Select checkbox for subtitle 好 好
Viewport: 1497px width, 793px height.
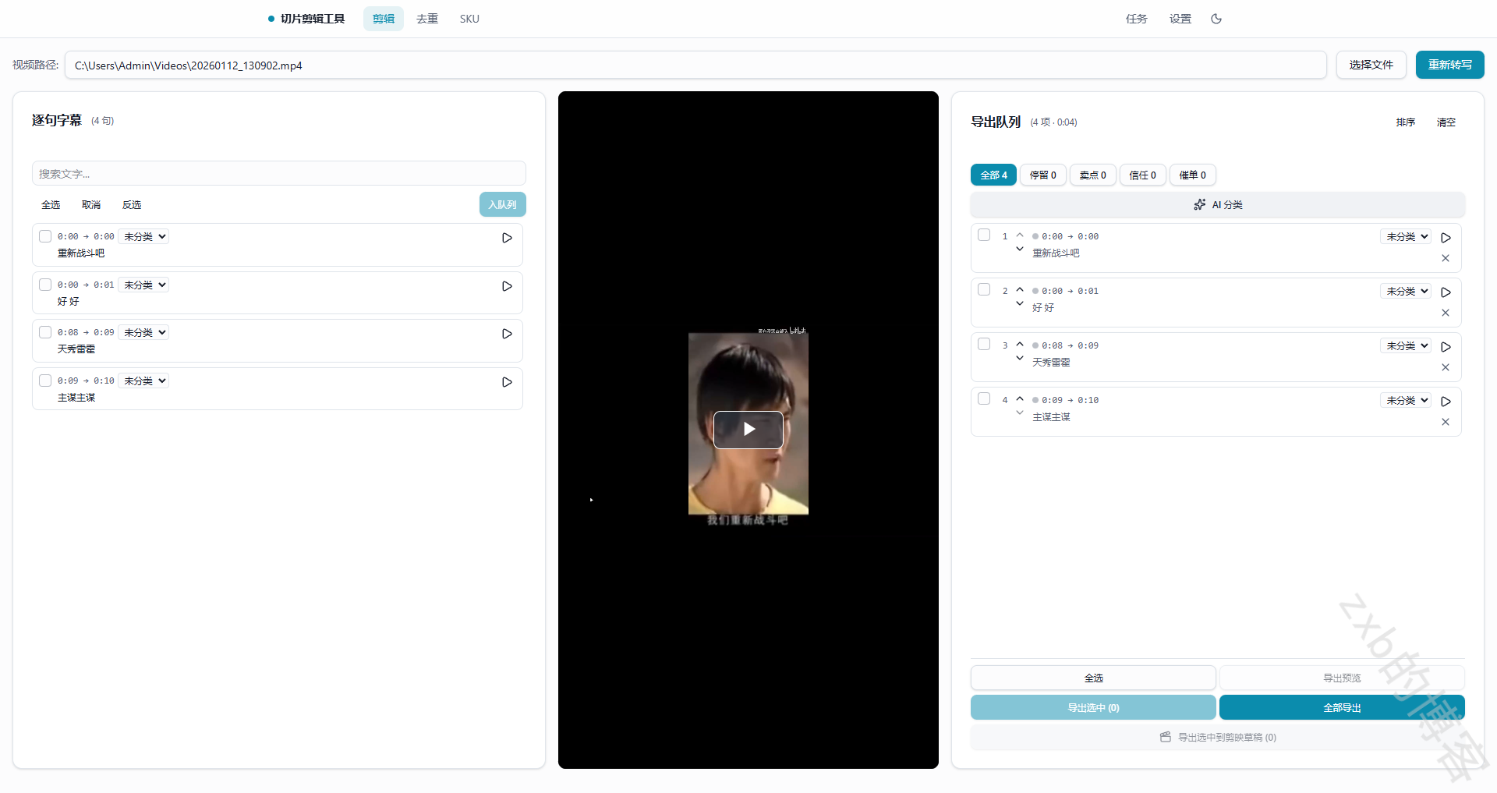(x=45, y=285)
